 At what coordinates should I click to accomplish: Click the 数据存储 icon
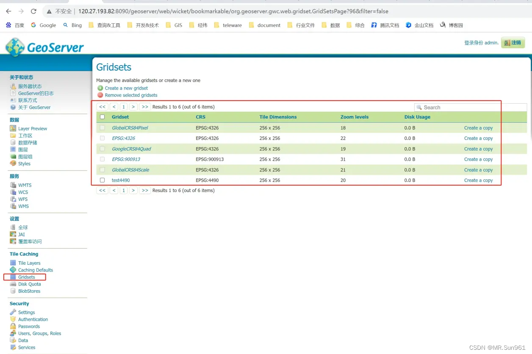coord(13,143)
